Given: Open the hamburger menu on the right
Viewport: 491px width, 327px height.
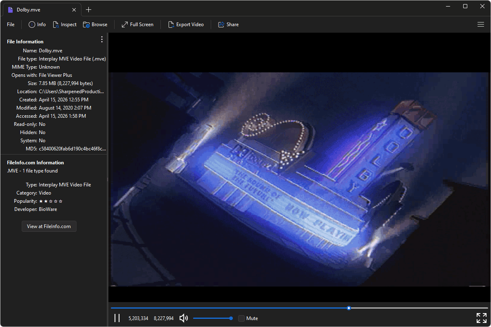Looking at the screenshot, I should pos(481,24).
